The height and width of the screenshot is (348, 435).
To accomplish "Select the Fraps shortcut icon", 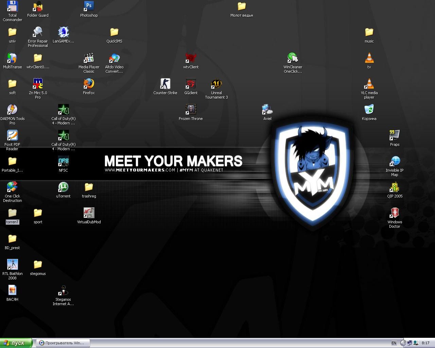I will click(x=395, y=135).
